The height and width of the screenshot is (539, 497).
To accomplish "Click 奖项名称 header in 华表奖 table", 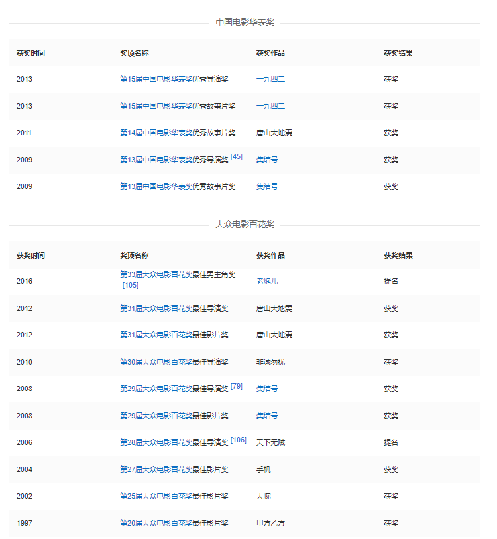I will [135, 53].
